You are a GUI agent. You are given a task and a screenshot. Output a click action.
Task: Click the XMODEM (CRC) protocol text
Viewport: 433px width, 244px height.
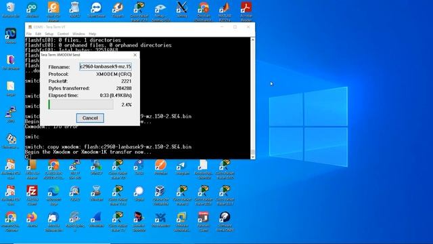(114, 74)
